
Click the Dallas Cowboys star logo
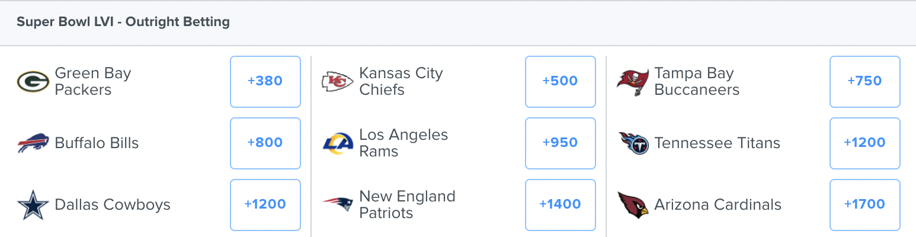click(x=33, y=205)
